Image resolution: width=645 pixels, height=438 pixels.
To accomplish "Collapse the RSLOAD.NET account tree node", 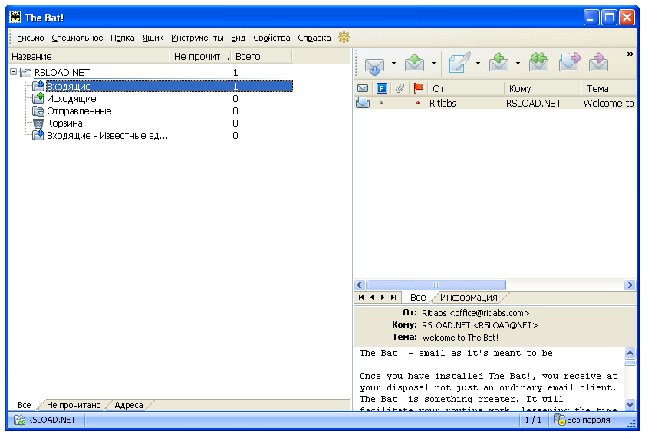I will click(15, 72).
